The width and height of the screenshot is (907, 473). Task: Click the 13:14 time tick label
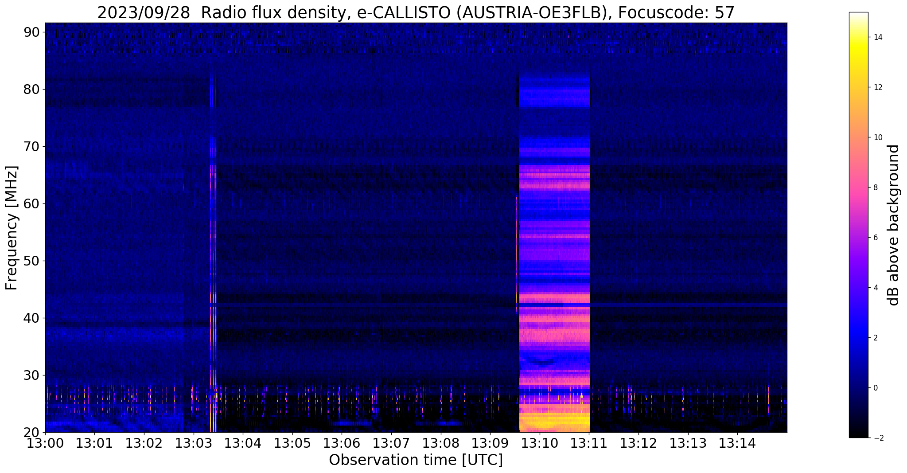pos(737,443)
